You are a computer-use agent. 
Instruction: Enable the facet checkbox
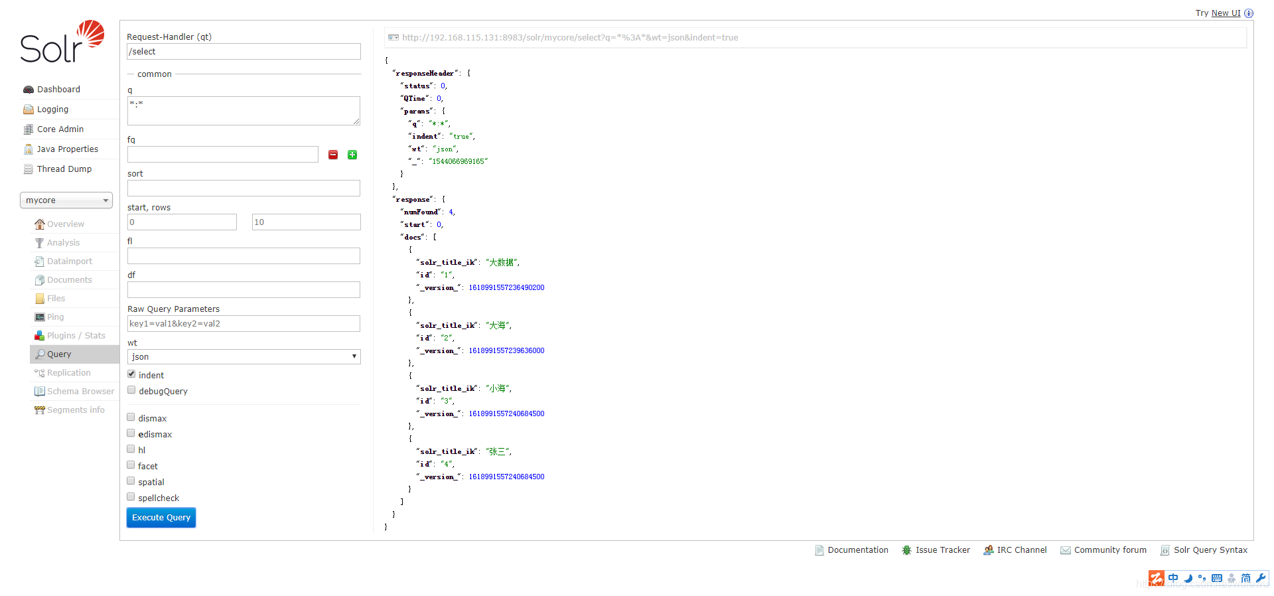131,465
